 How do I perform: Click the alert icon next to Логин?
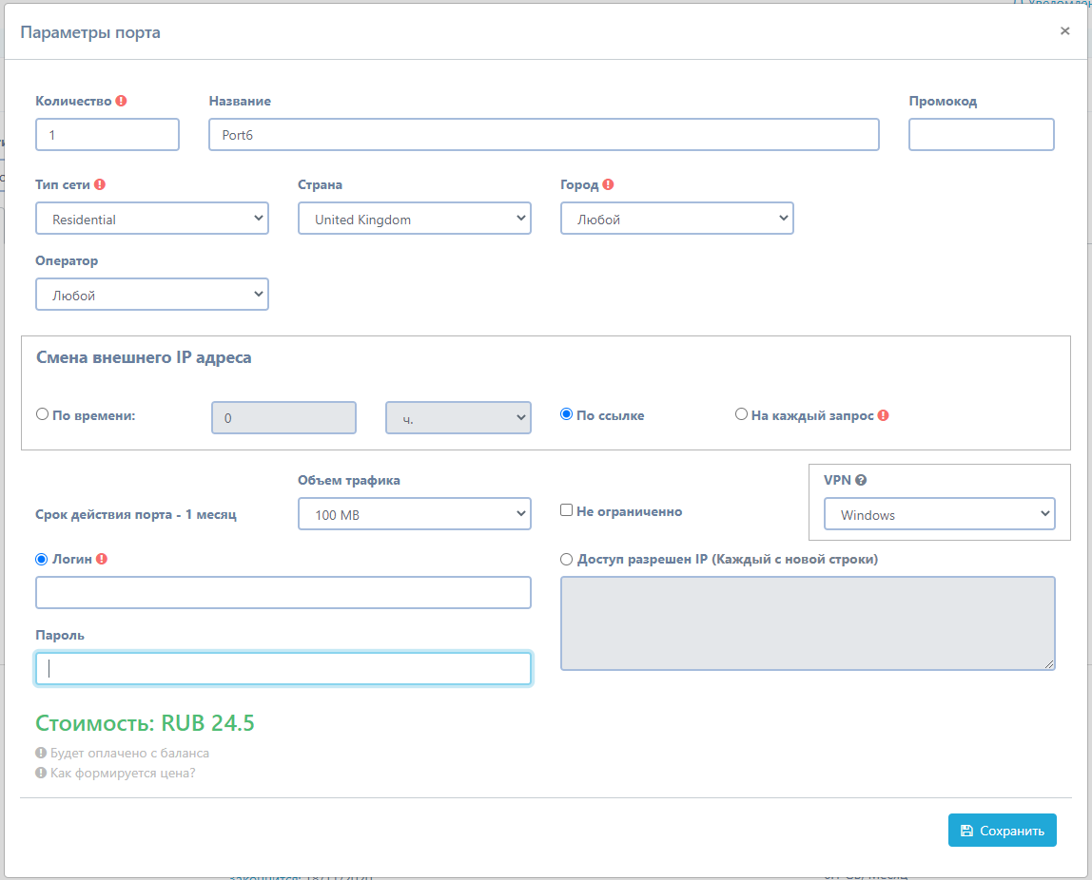pyautogui.click(x=102, y=560)
